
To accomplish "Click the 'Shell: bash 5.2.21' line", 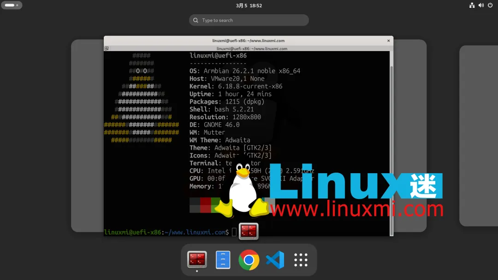I will (x=222, y=110).
